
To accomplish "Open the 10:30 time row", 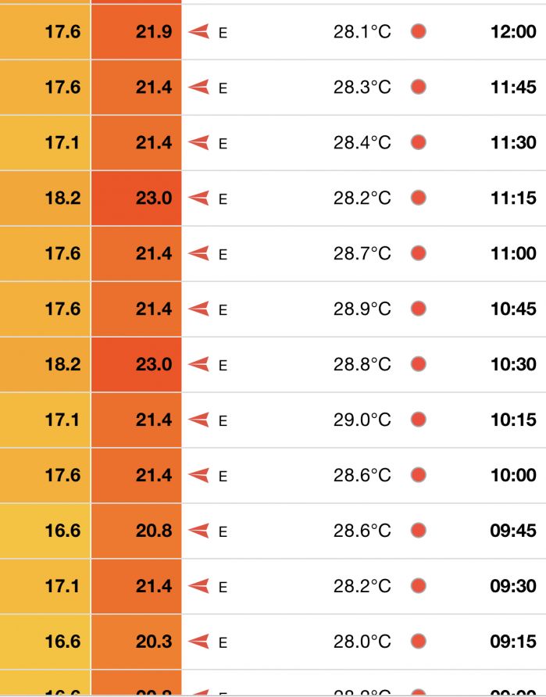I will (273, 364).
